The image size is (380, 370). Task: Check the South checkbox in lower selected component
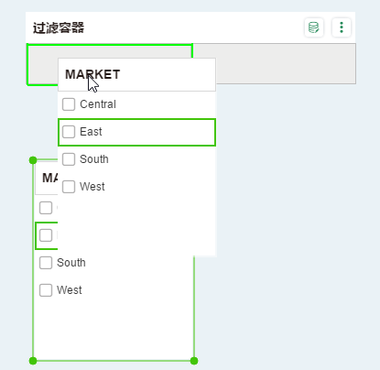tap(46, 263)
